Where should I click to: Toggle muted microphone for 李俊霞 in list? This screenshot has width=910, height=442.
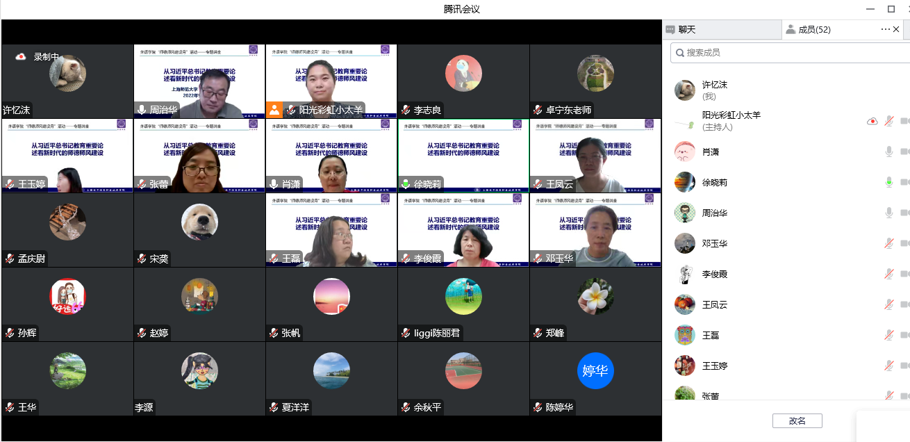tap(888, 274)
